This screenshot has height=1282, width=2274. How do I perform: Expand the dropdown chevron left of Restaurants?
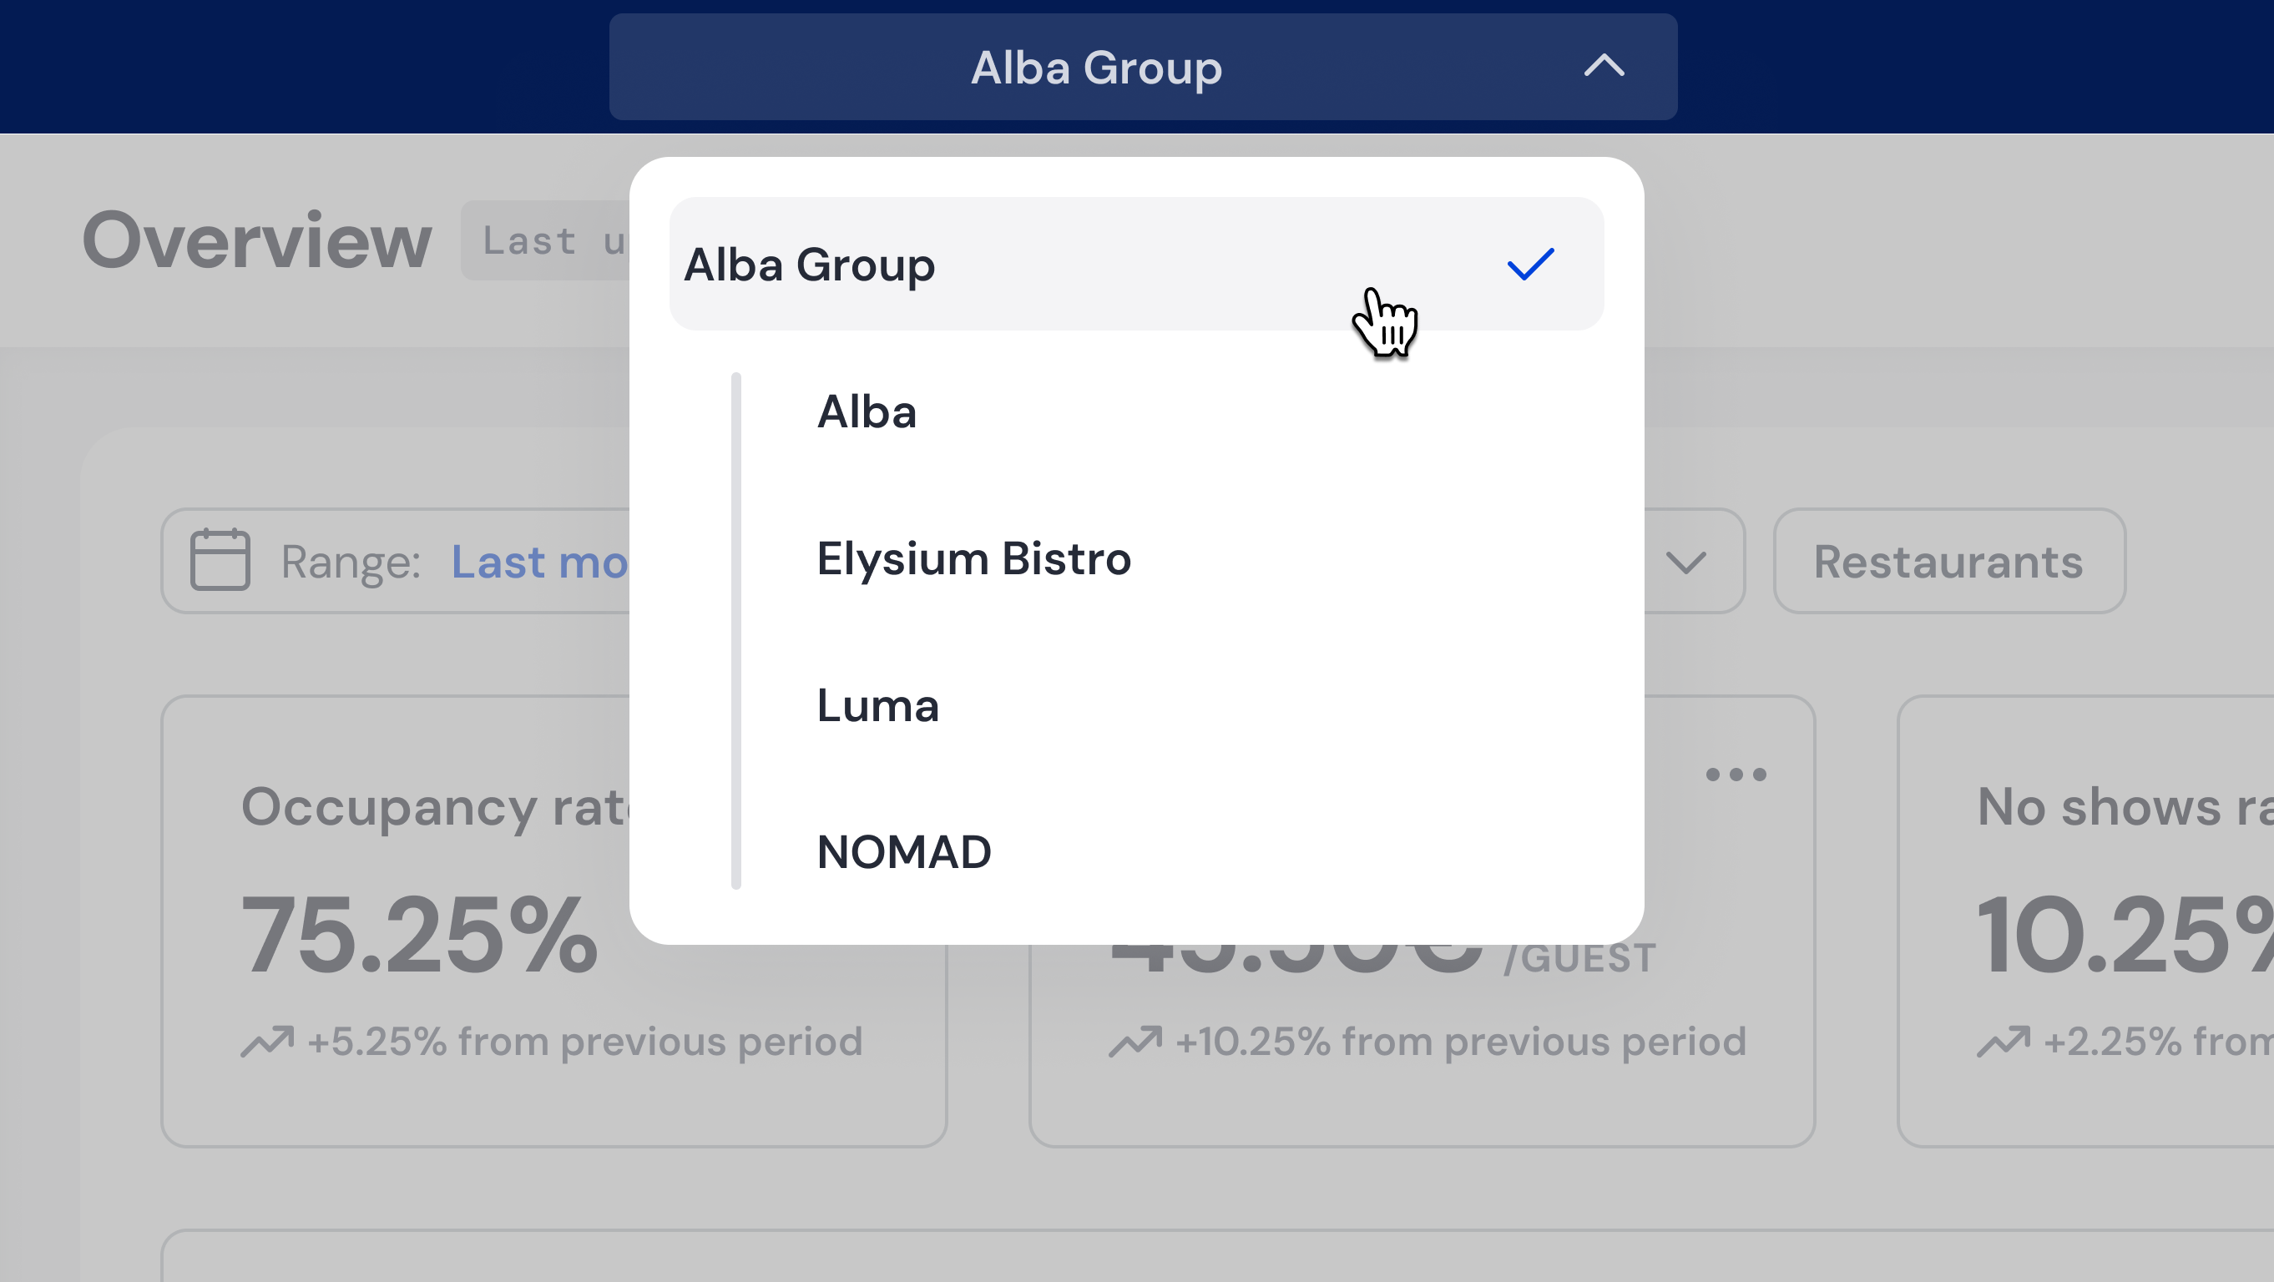tap(1685, 562)
